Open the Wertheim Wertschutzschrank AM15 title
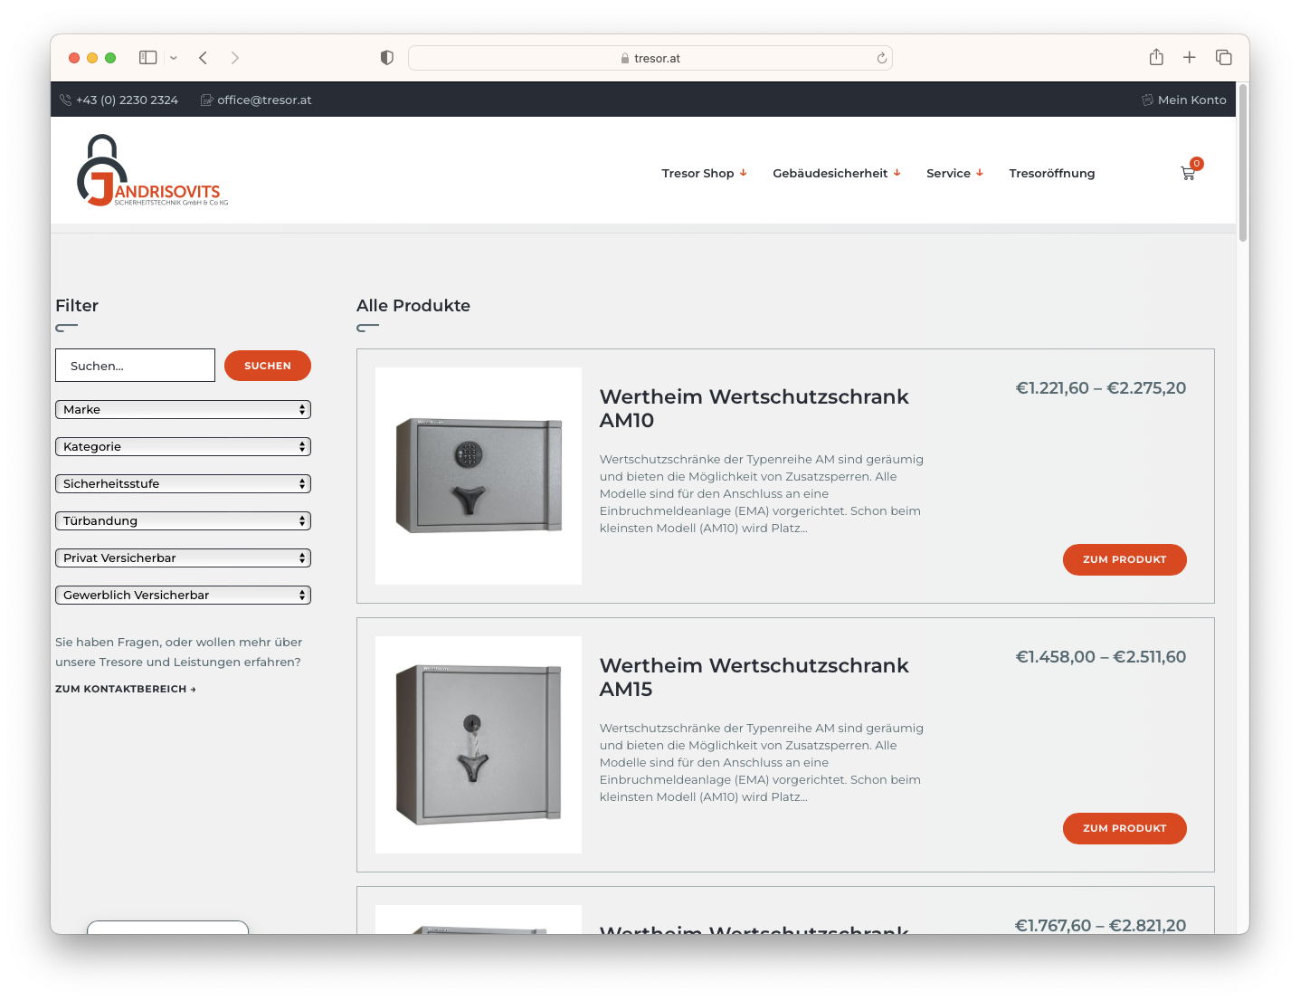This screenshot has height=1001, width=1300. [754, 677]
